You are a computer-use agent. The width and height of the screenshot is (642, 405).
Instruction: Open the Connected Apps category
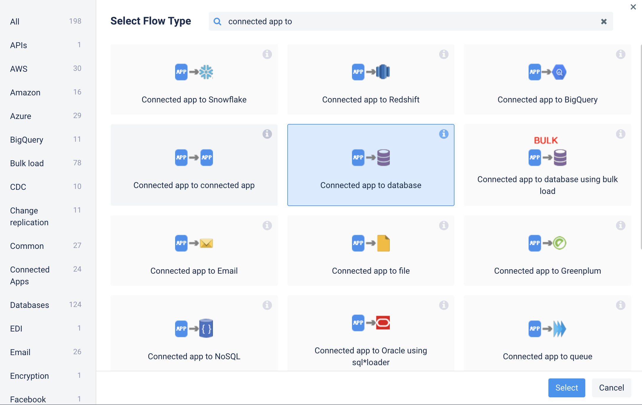click(30, 275)
